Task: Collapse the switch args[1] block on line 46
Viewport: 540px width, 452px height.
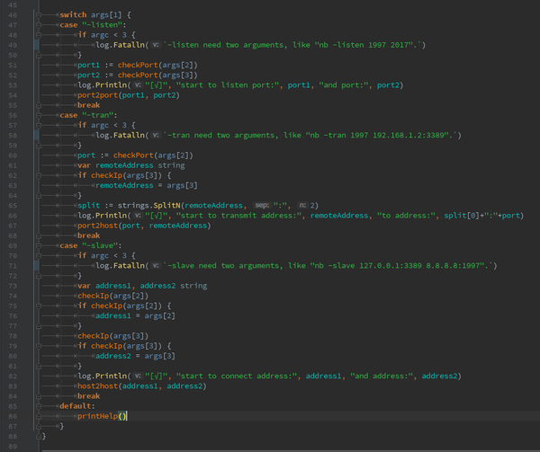Action: (x=39, y=14)
